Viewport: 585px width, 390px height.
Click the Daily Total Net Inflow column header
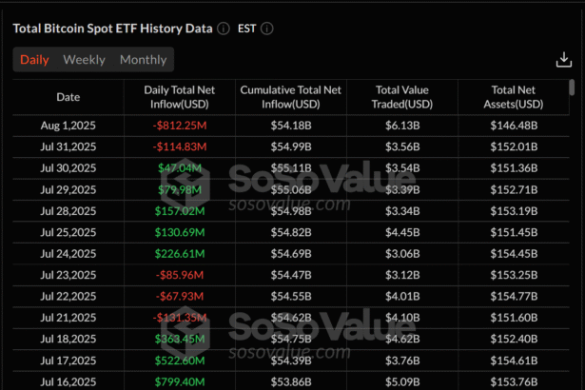(179, 97)
